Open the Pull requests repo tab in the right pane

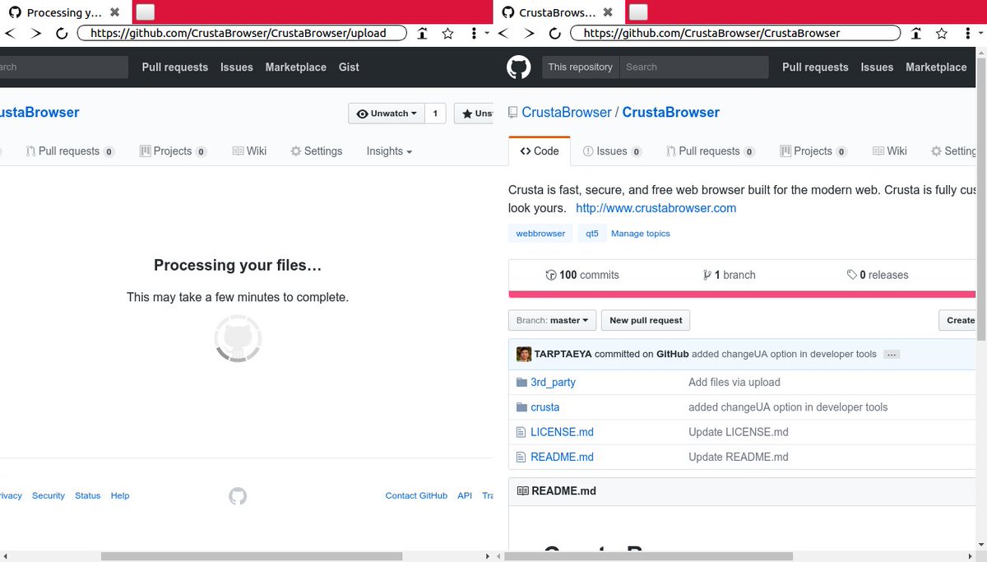coord(711,151)
